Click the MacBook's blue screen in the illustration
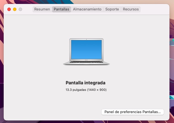This screenshot has width=174, height=123. click(86, 49)
